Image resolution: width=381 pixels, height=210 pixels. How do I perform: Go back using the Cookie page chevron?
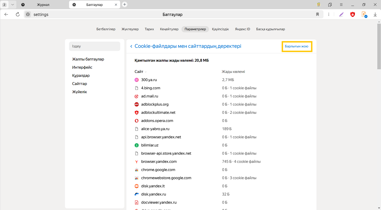(x=131, y=46)
